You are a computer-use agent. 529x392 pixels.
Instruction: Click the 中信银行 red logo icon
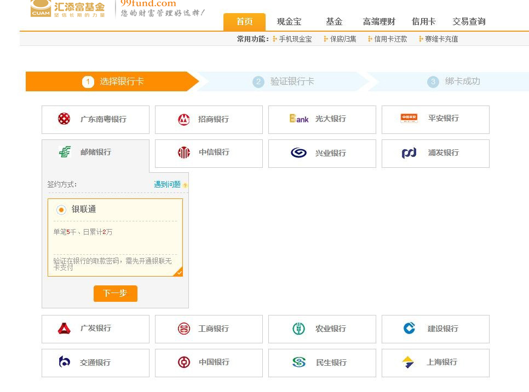coord(184,153)
